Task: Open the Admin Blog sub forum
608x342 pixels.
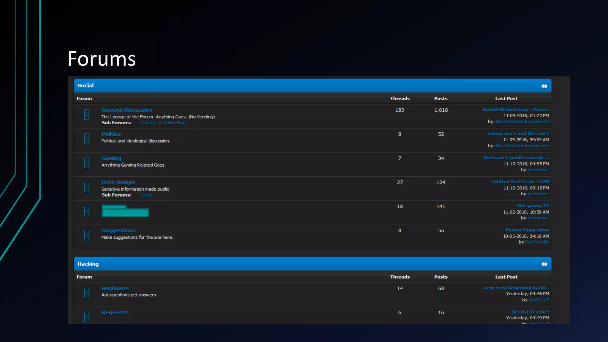Action: click(174, 123)
